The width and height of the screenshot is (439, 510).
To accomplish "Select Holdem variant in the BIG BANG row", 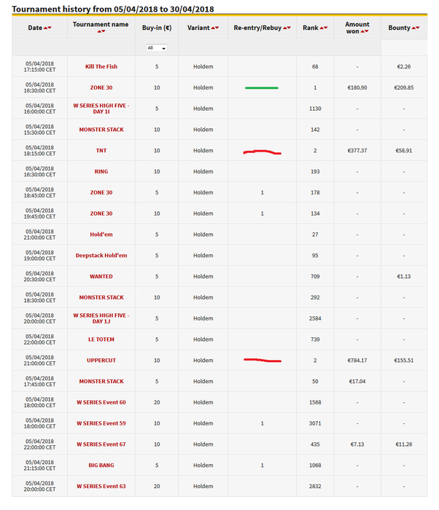I will pos(203,465).
